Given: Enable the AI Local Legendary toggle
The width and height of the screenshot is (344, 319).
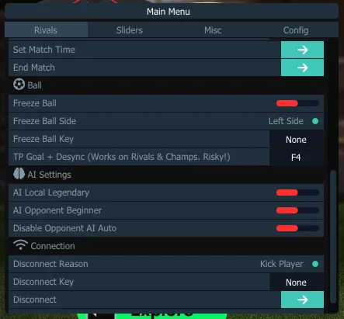Looking at the screenshot, I should pos(297,192).
